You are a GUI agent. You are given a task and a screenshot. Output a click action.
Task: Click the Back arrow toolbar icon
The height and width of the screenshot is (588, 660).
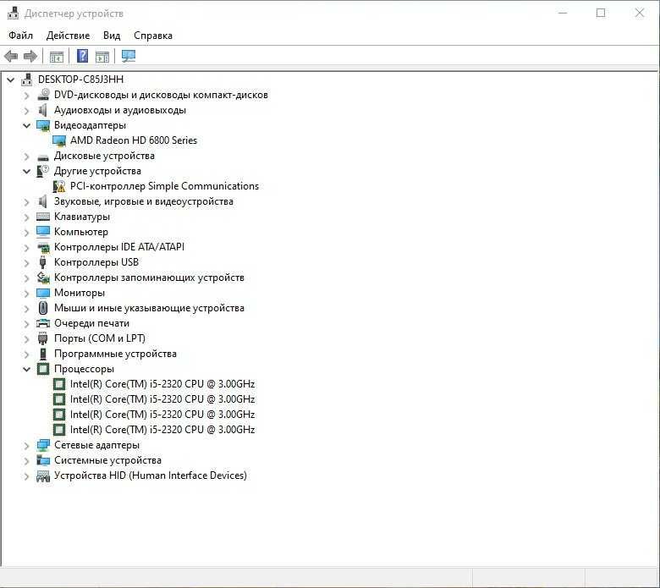point(11,56)
